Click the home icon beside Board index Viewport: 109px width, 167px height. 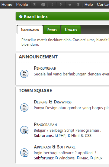pos(21,16)
